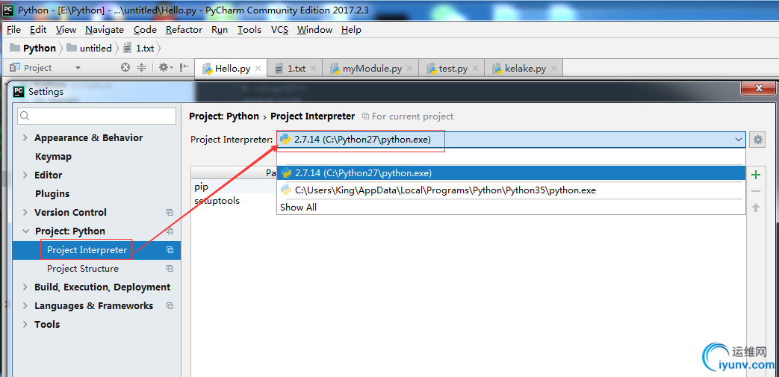Open the Window menu
This screenshot has height=377, width=779.
[314, 30]
